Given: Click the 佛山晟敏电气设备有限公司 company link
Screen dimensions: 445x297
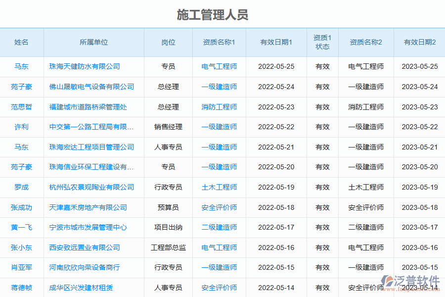Looking at the screenshot, I should tap(91, 87).
